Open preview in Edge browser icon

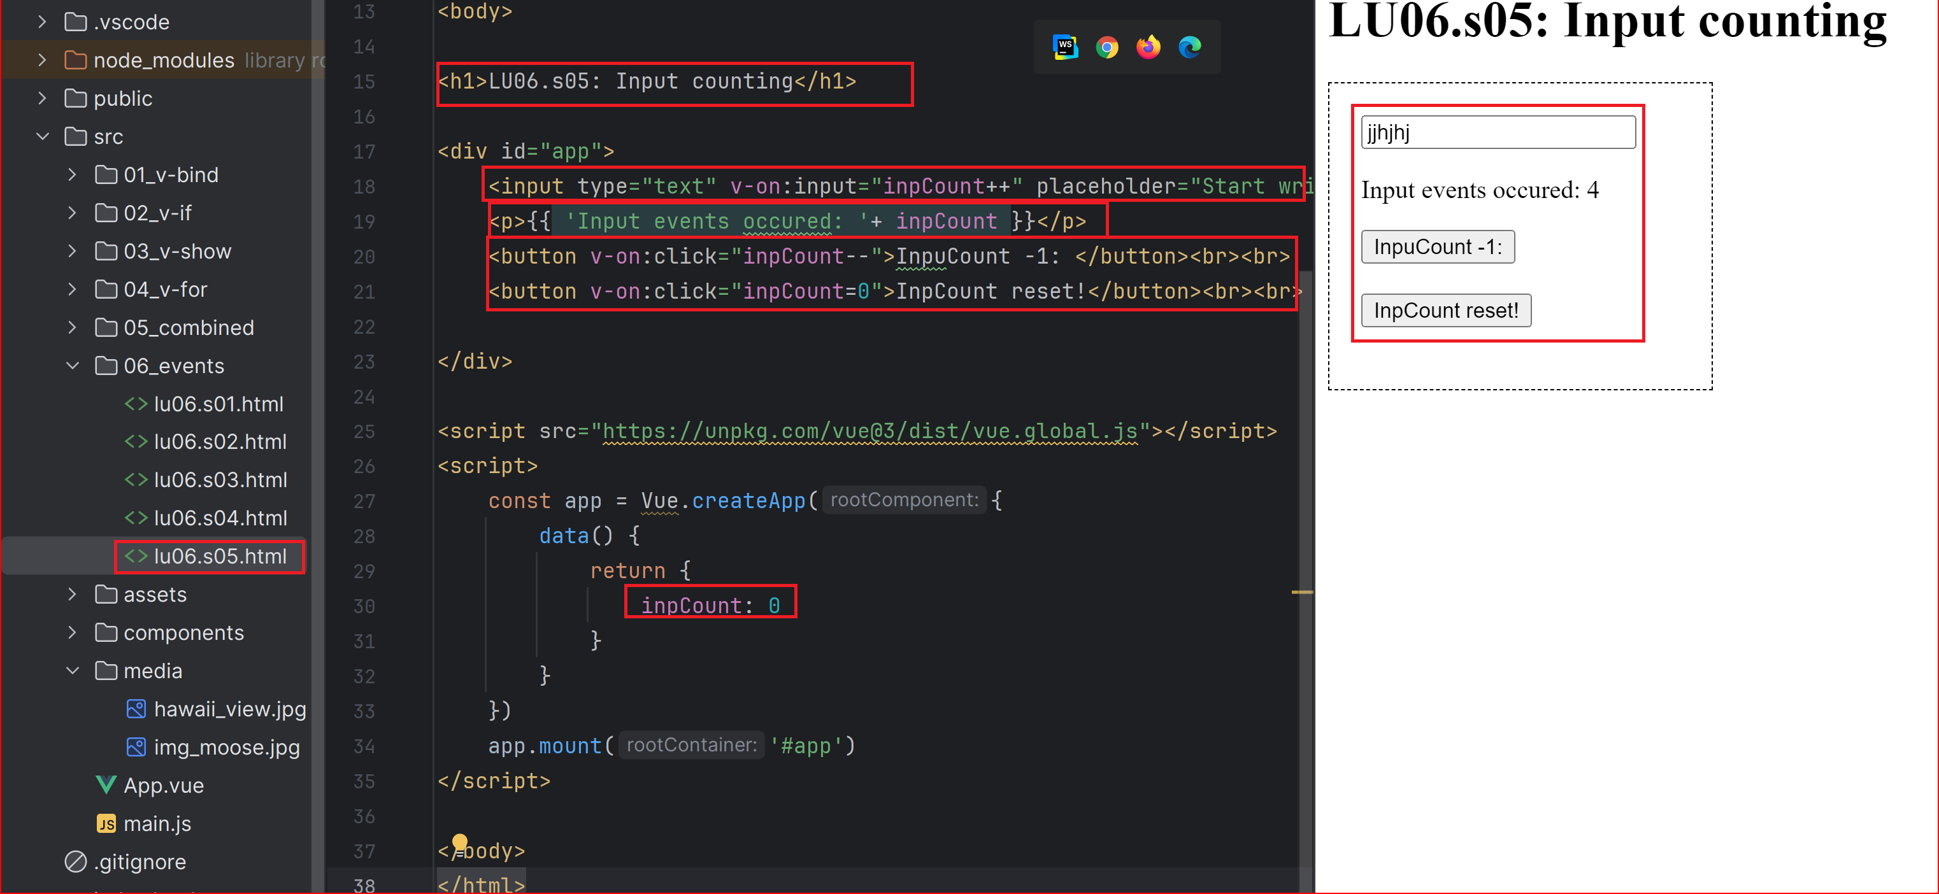point(1189,47)
